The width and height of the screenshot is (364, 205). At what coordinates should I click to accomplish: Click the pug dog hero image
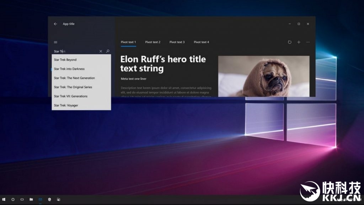click(x=263, y=76)
